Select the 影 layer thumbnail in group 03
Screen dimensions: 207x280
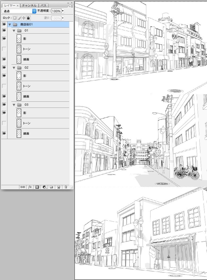pos(19,113)
